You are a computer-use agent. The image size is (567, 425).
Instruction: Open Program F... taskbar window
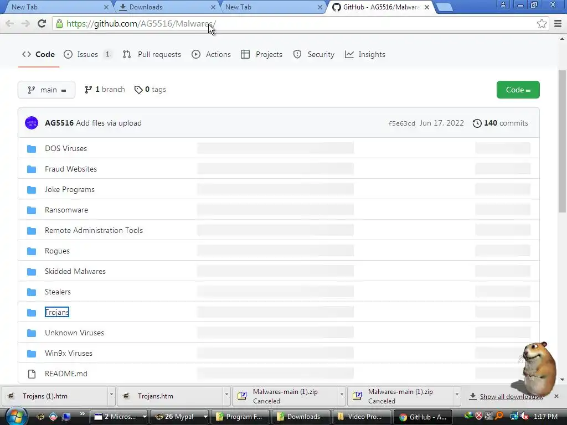pyautogui.click(x=240, y=417)
